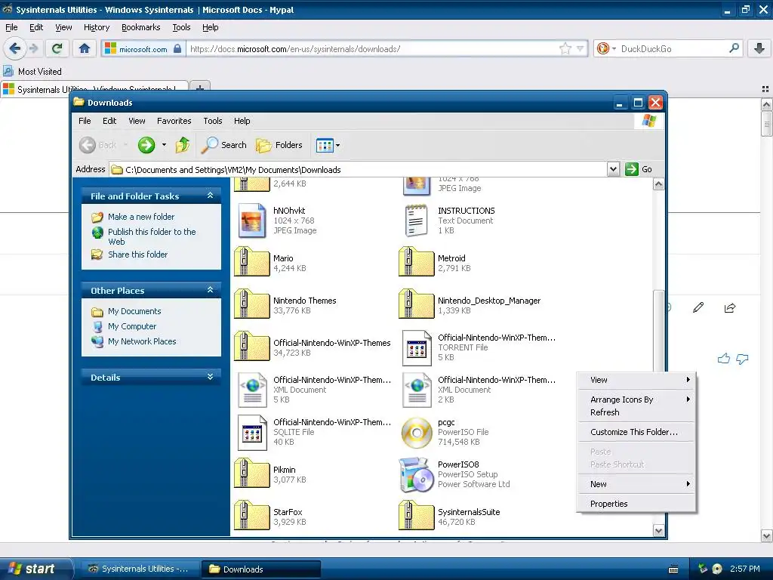Open the Forward button history dropdown
The image size is (773, 580).
pos(164,145)
